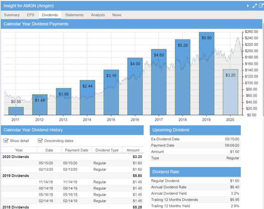Click the Dividend Rate section header
This screenshot has width=264, height=209.
pyautogui.click(x=195, y=172)
